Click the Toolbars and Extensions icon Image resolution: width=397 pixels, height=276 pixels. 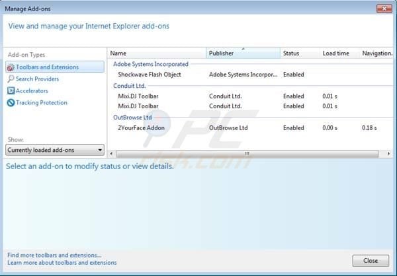tap(11, 67)
